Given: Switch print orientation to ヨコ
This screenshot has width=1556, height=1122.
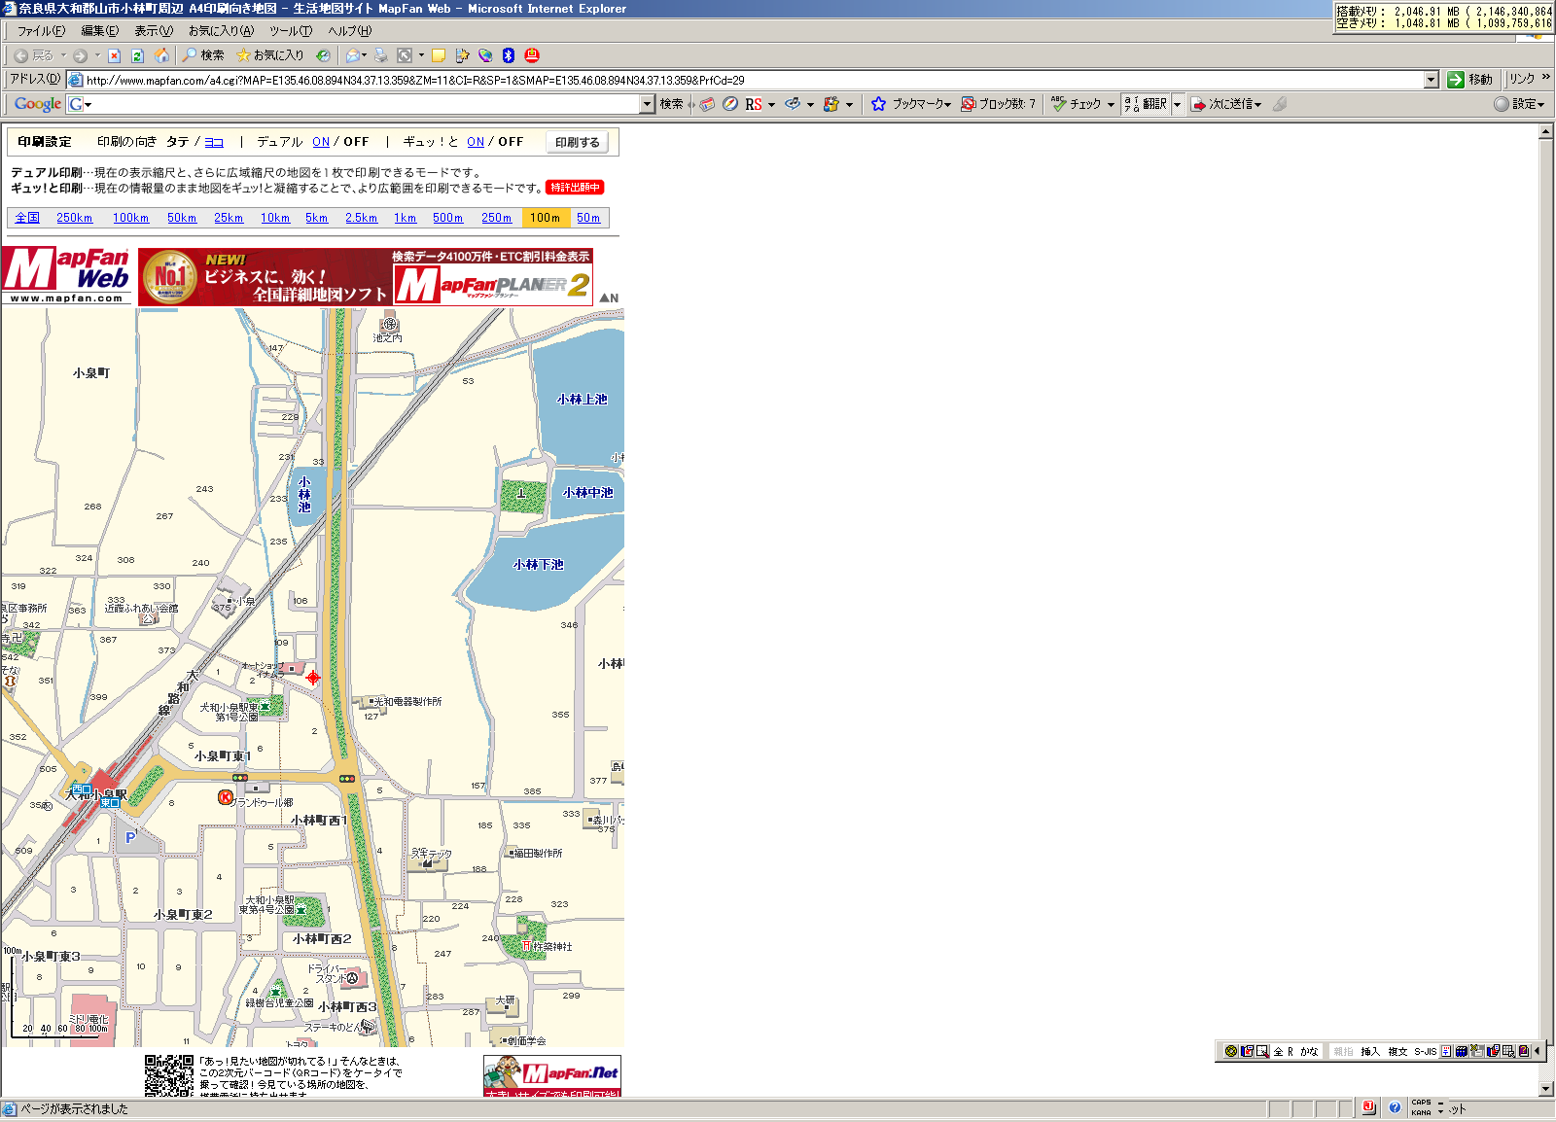Looking at the screenshot, I should (214, 142).
